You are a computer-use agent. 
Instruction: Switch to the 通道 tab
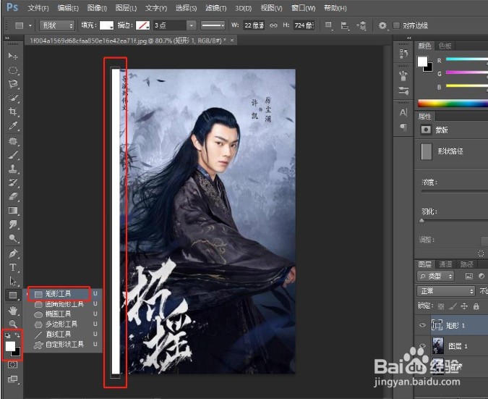click(x=445, y=264)
